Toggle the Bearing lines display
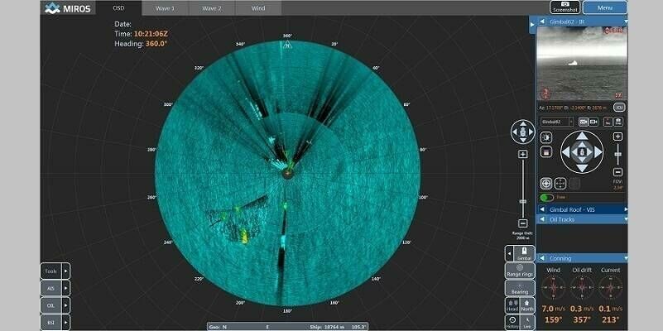663x331 pixels. pos(520,288)
